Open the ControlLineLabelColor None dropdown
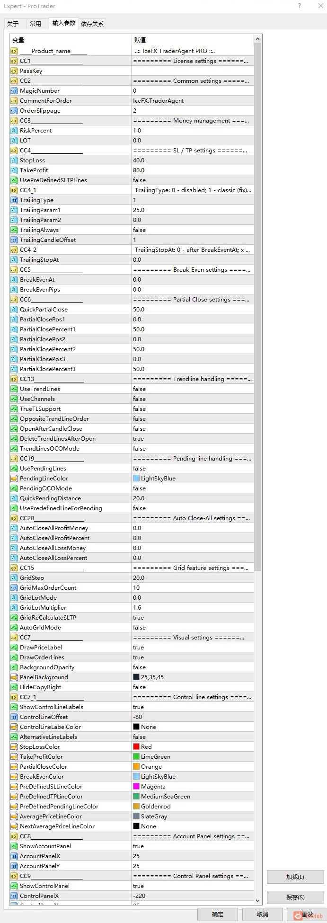The image size is (327, 923). tap(193, 727)
